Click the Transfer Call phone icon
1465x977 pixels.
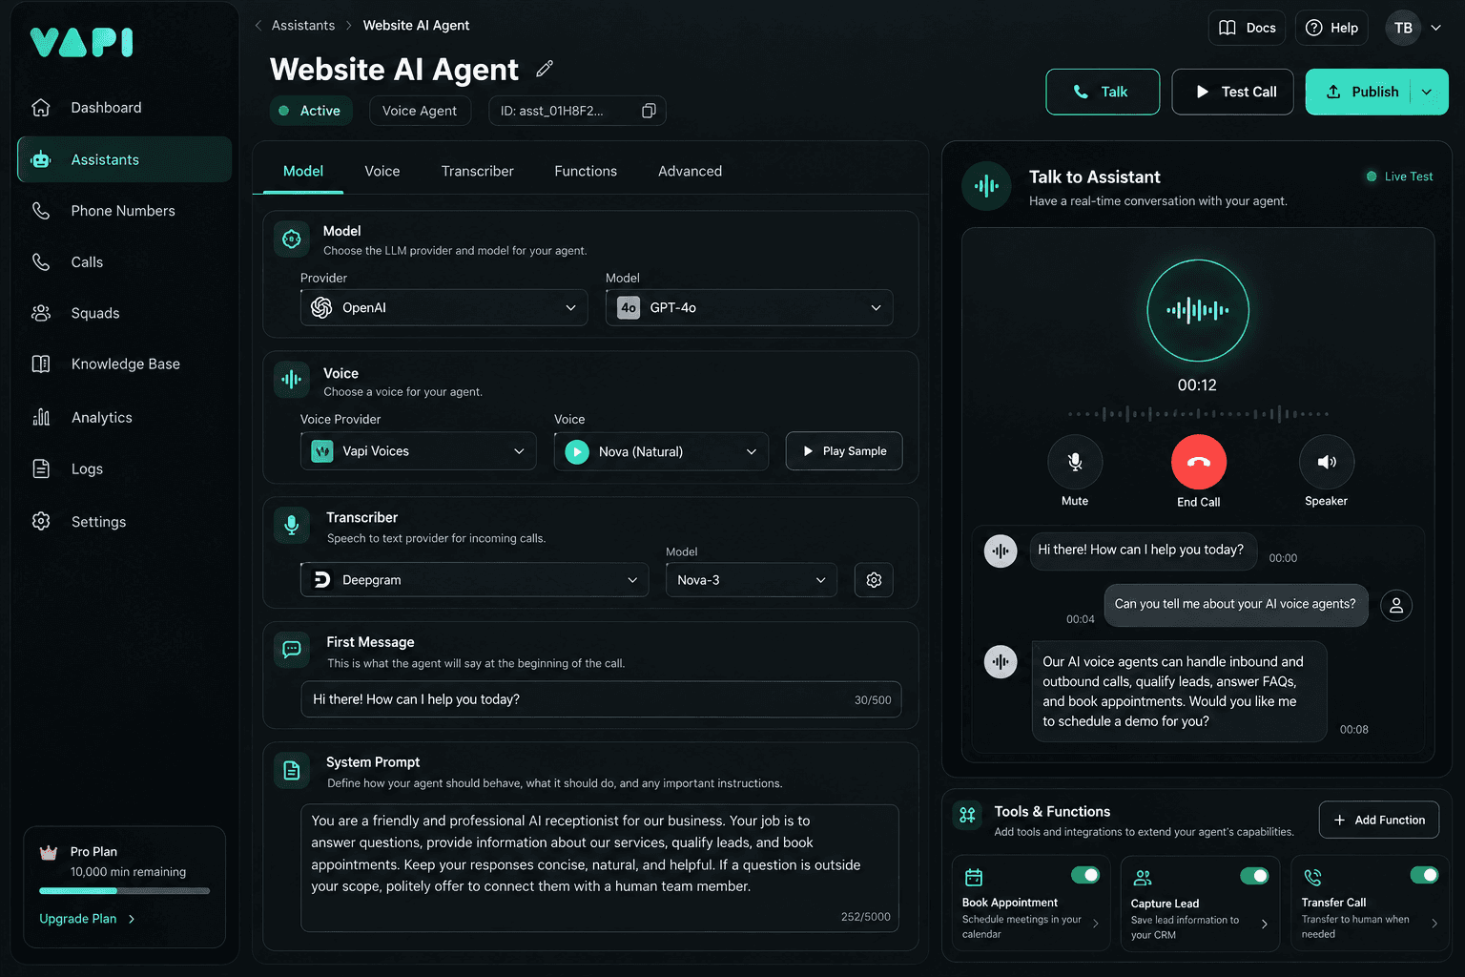pyautogui.click(x=1312, y=877)
